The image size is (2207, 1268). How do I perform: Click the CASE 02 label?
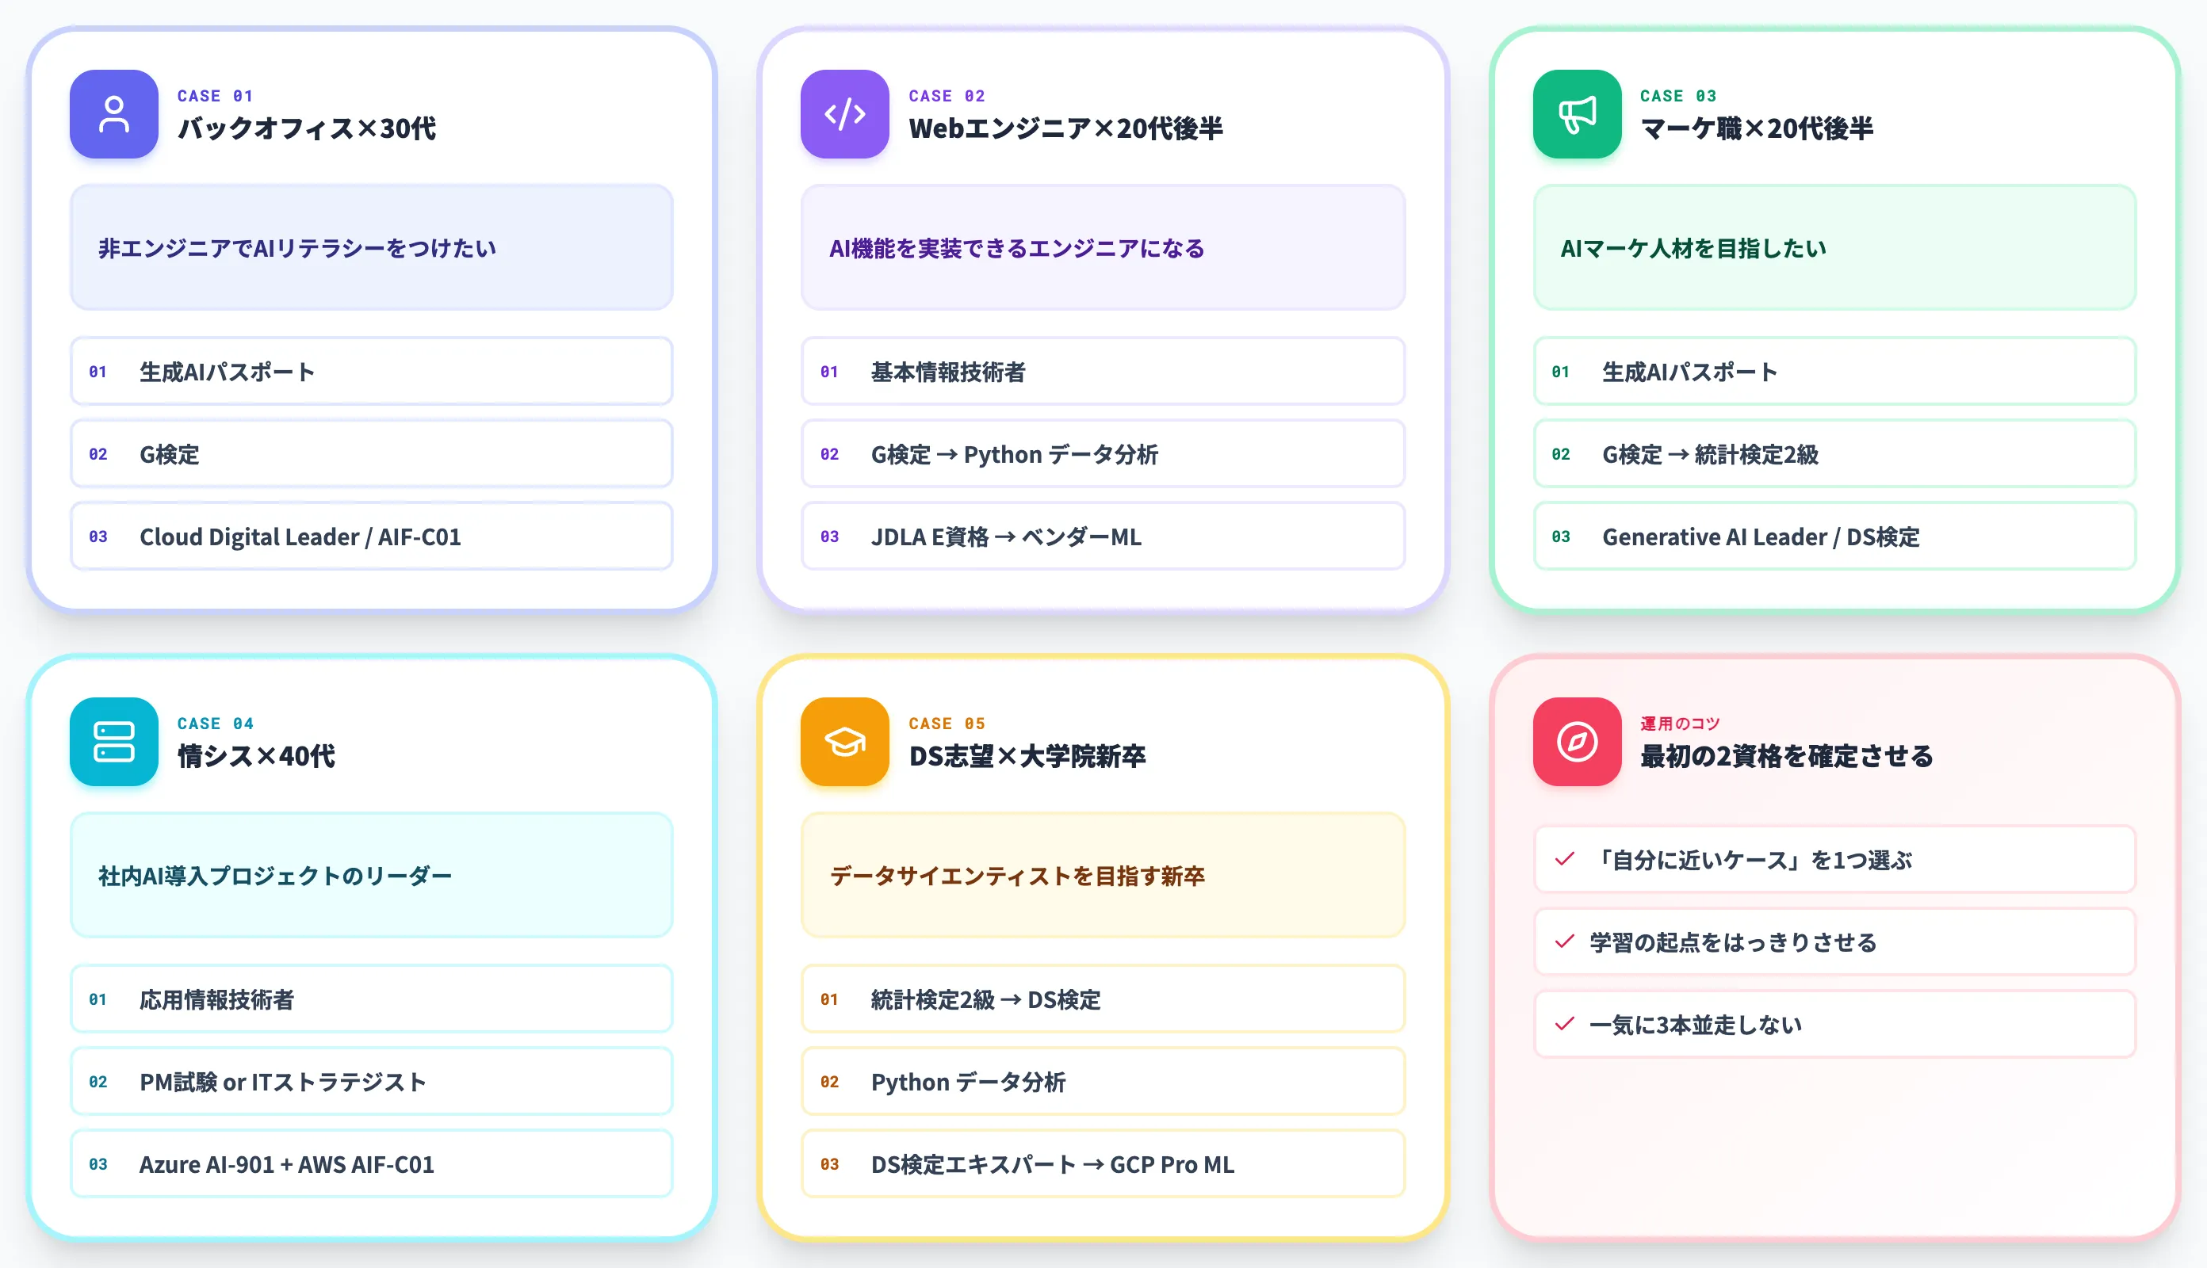947,96
